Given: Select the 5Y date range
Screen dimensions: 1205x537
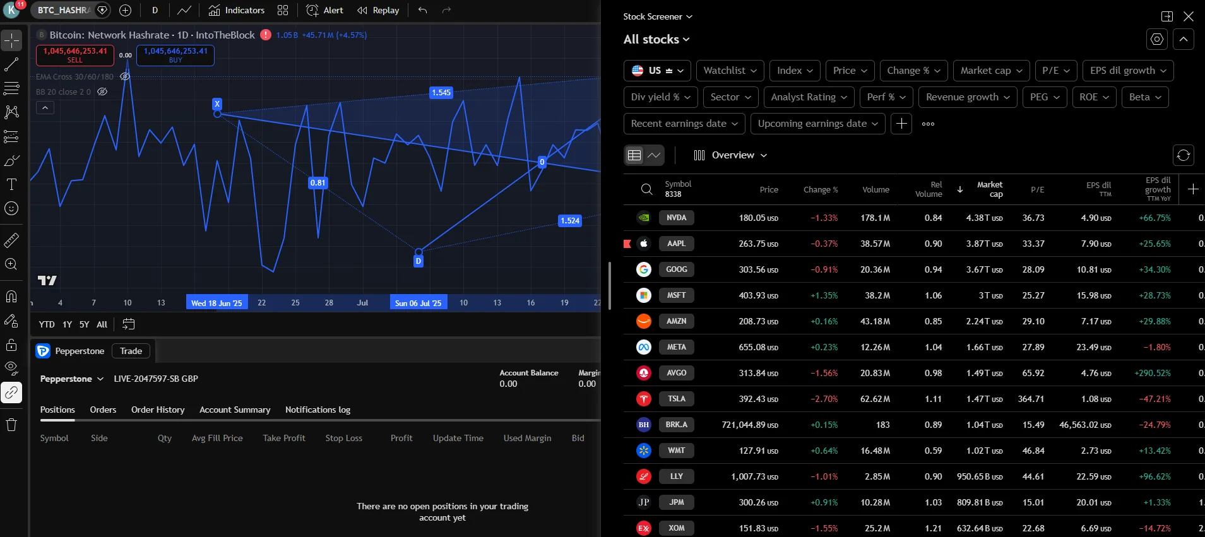Looking at the screenshot, I should coord(84,324).
